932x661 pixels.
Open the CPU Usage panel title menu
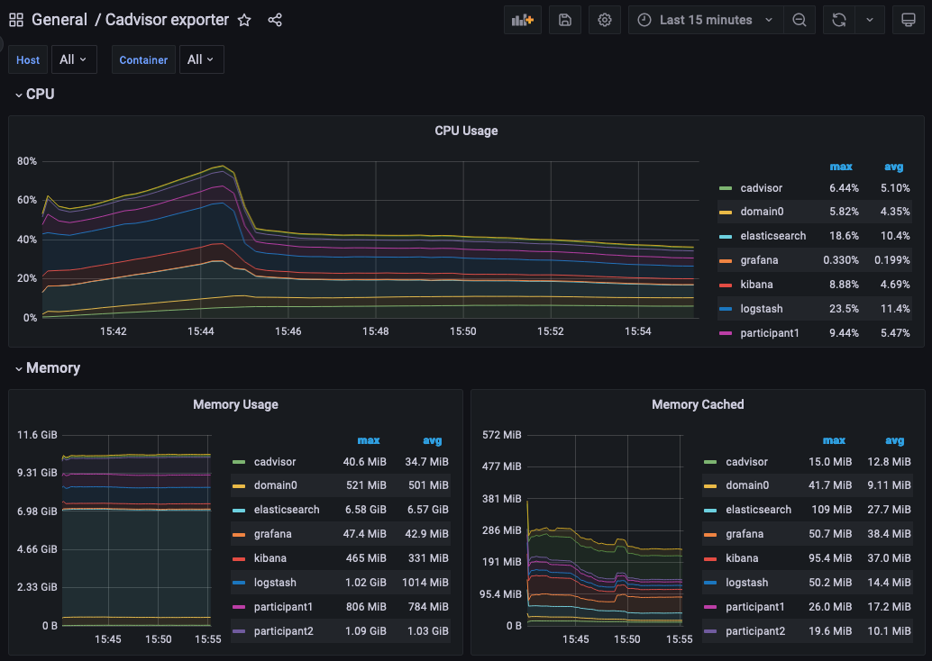pyautogui.click(x=466, y=131)
